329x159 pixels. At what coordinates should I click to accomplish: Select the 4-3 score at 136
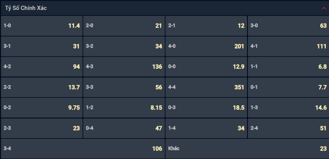click(124, 67)
